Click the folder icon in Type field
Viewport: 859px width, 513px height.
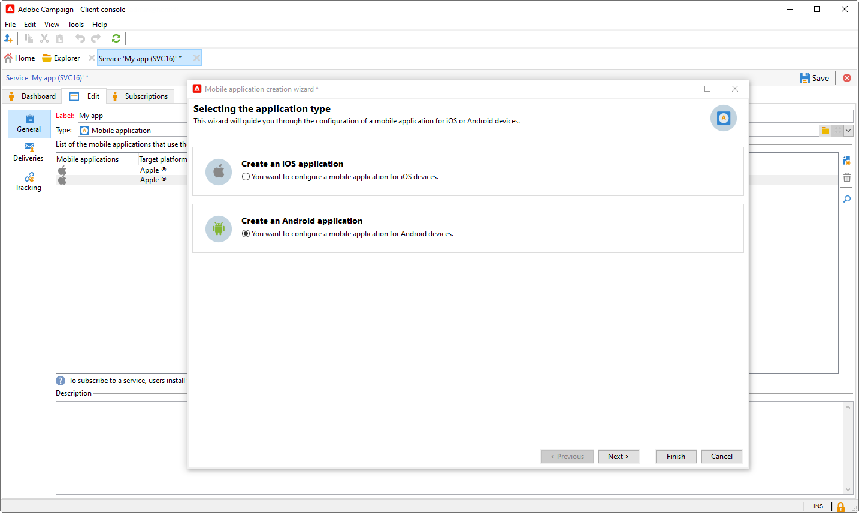825,131
